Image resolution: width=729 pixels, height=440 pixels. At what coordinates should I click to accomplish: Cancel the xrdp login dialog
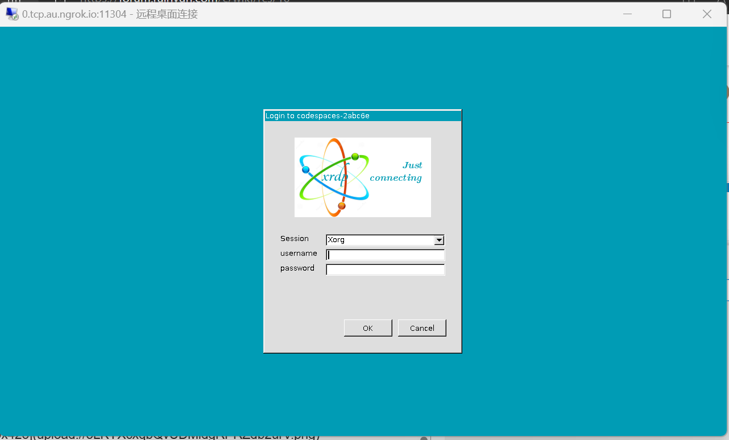click(x=422, y=328)
